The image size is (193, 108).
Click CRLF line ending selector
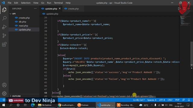[x=170, y=100]
